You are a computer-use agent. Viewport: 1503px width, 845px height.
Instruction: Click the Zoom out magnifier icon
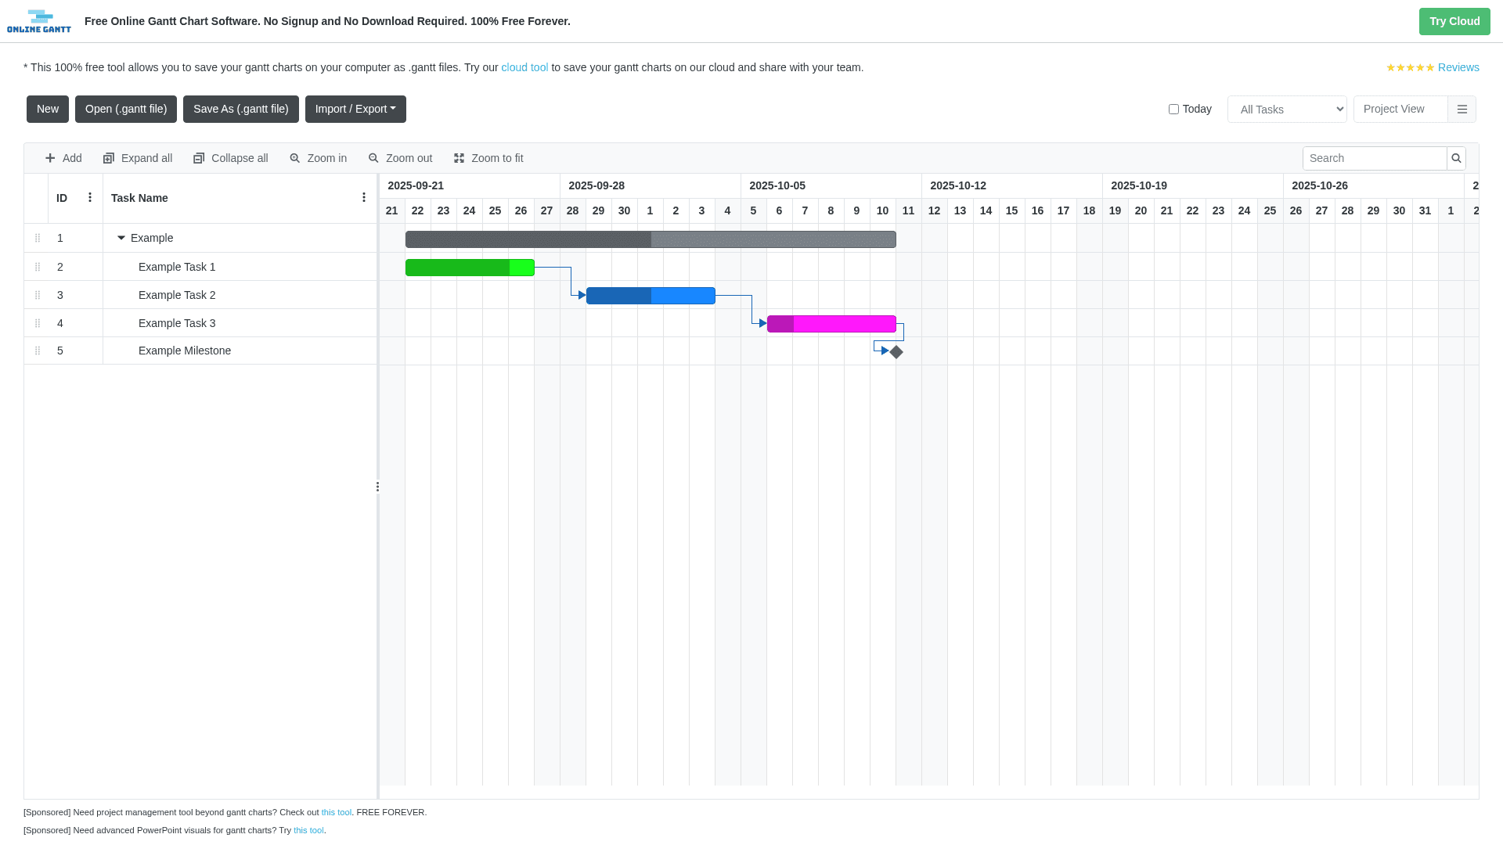pyautogui.click(x=373, y=158)
